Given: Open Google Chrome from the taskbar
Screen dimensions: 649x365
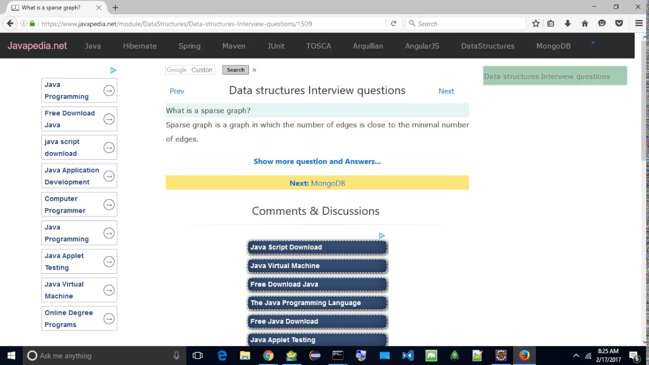Looking at the screenshot, I should 268,355.
